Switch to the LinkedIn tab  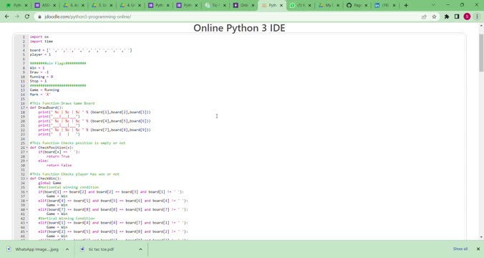click(384, 5)
